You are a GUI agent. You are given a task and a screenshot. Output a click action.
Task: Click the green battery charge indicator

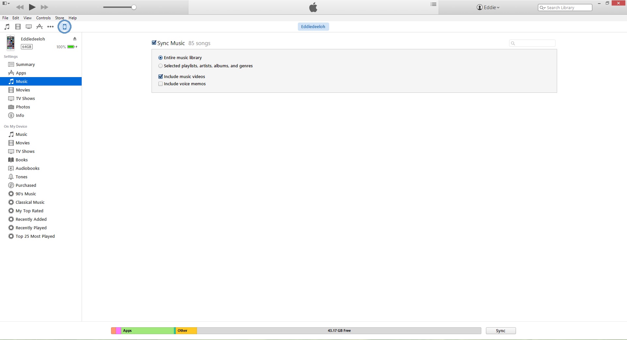tap(71, 47)
